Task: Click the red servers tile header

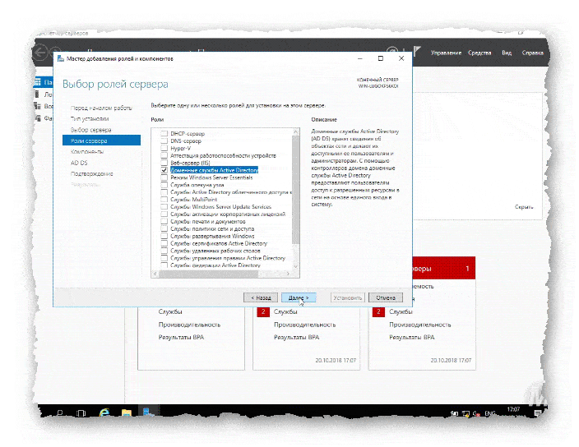Action: pos(443,268)
